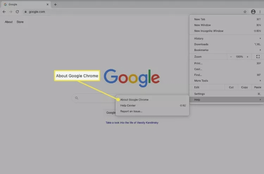The image size is (264, 174).
Task: Choose Report an Issue…
Action: pos(152,111)
